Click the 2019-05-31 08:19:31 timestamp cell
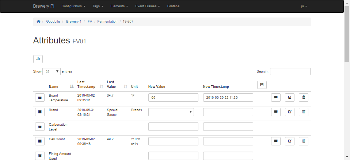 [x=86, y=112]
